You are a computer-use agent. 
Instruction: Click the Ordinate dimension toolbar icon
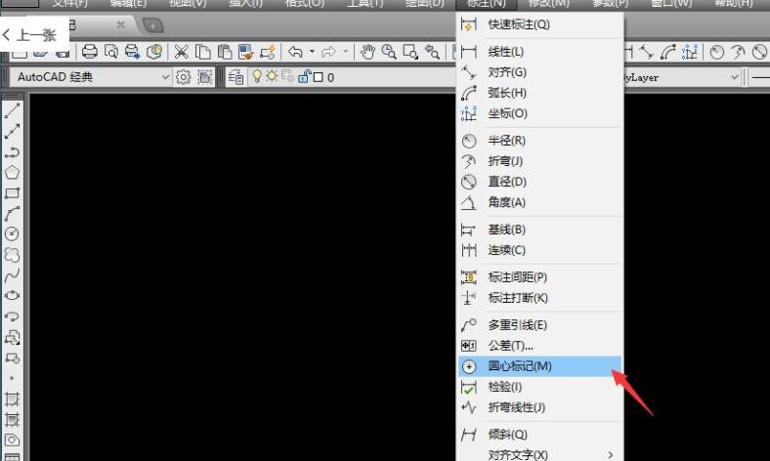tap(690, 52)
